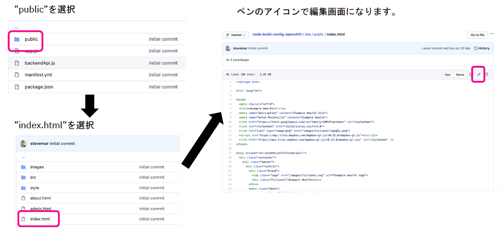The height and width of the screenshot is (233, 502).
Task: Click the folder icon of the public row
Action: pyautogui.click(x=17, y=39)
